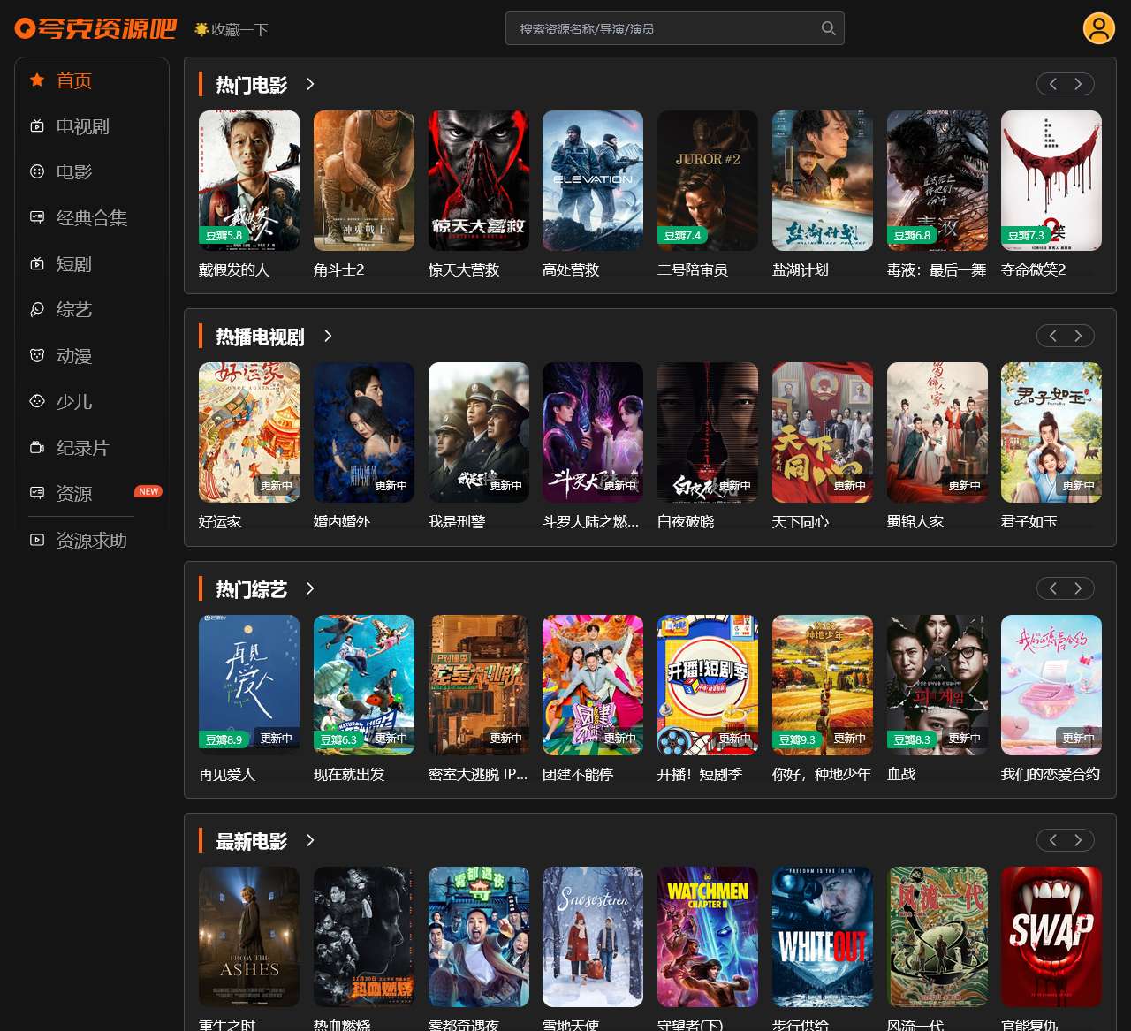Show previous 热播电视剧 items with left arrow
The image size is (1131, 1031).
coord(1052,336)
